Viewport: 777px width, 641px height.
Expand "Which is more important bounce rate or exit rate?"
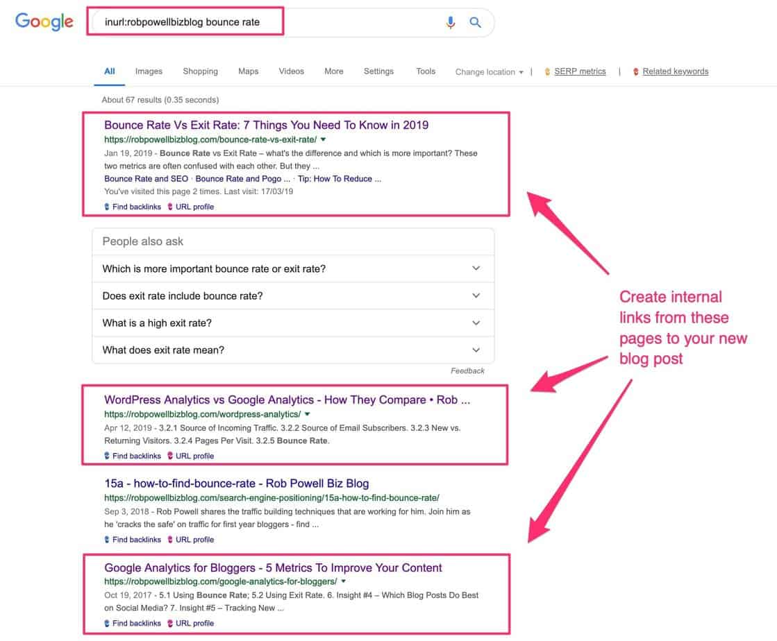coord(476,268)
